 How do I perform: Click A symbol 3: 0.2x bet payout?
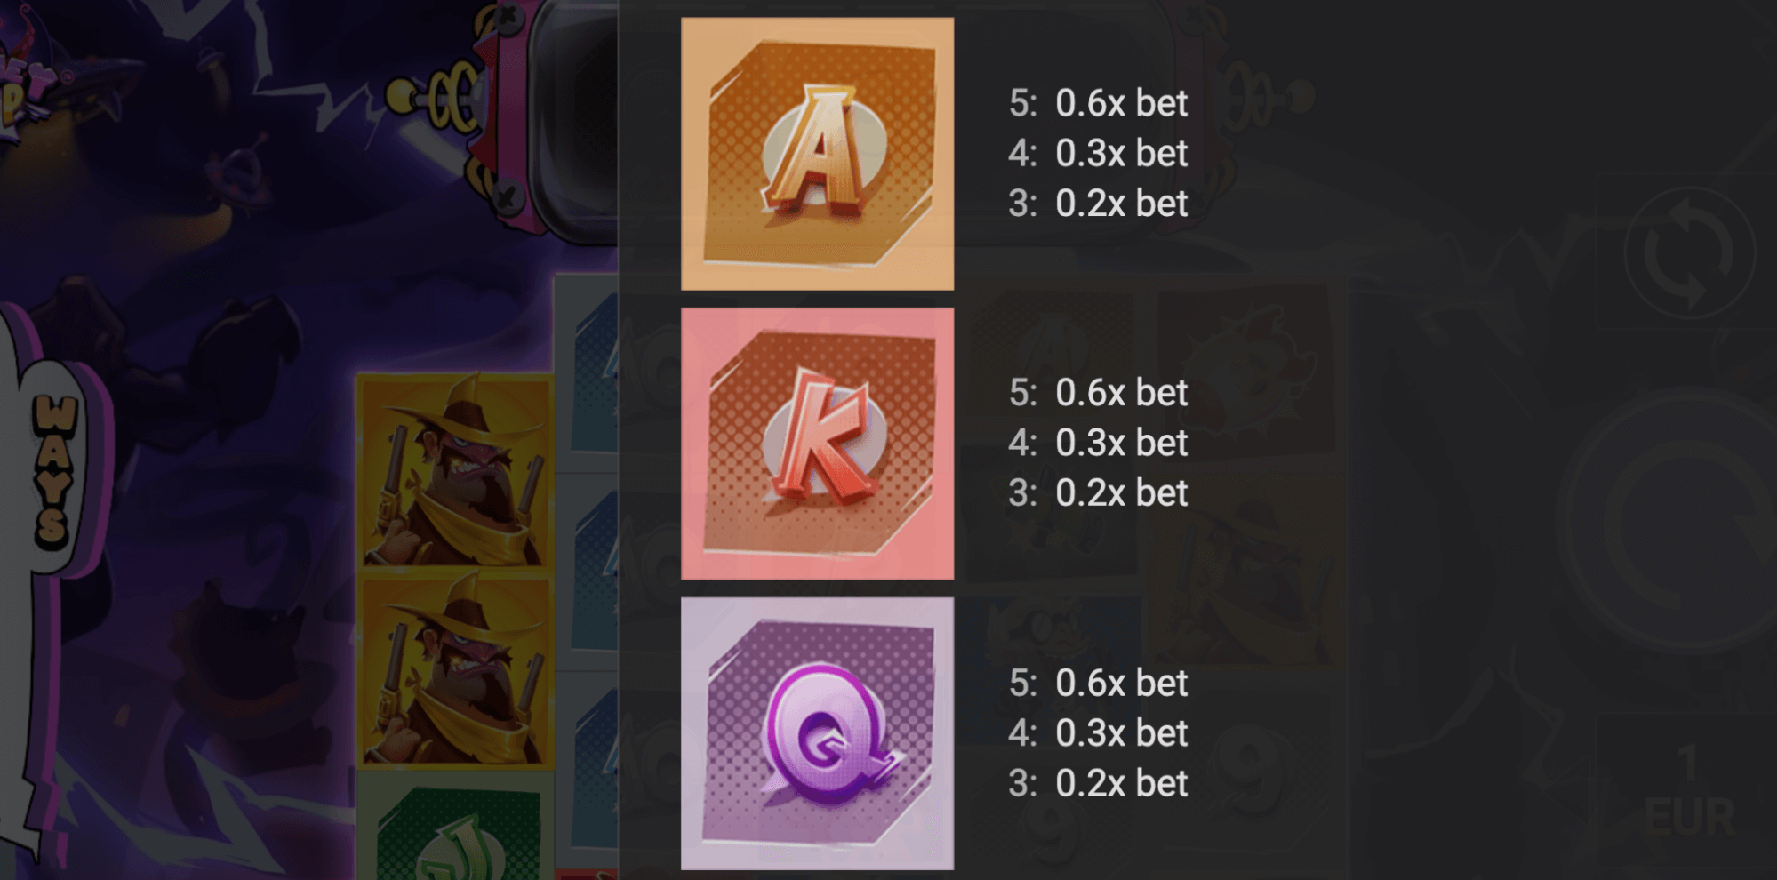[1098, 203]
